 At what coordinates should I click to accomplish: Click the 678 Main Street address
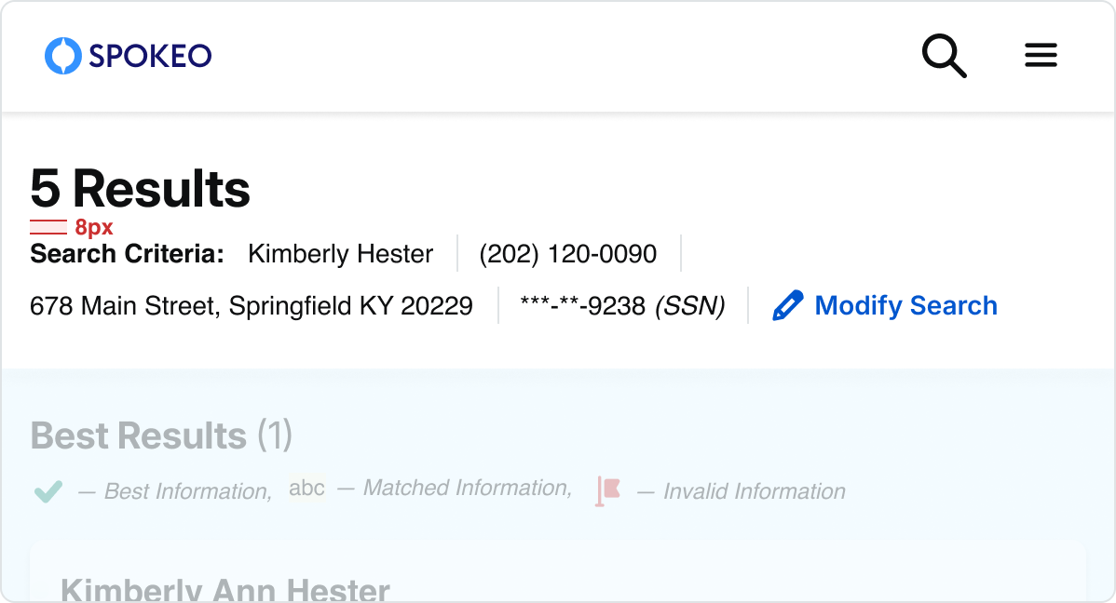[251, 306]
